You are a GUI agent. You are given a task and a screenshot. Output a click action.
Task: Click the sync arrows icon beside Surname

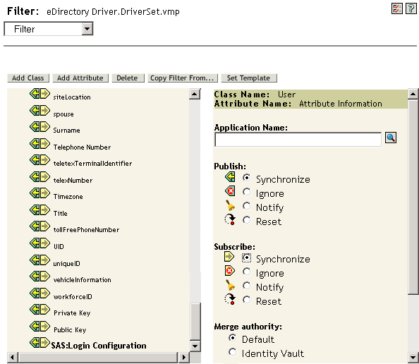pos(40,127)
